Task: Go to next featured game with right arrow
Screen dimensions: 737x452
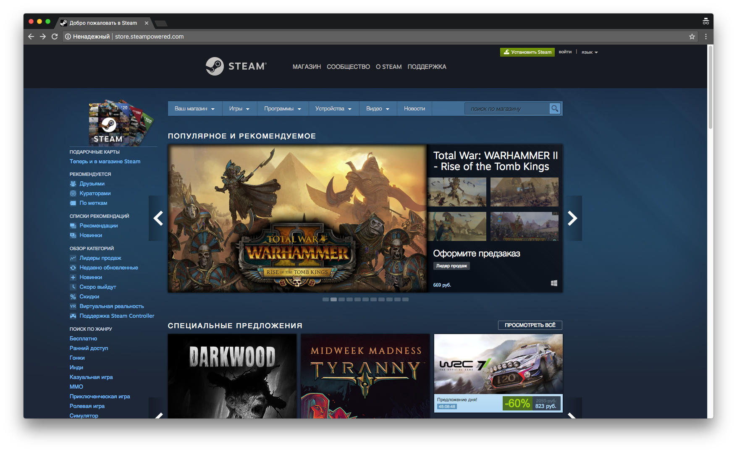Action: (x=572, y=218)
